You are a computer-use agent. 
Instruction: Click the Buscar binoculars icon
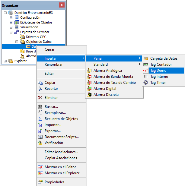(40, 107)
